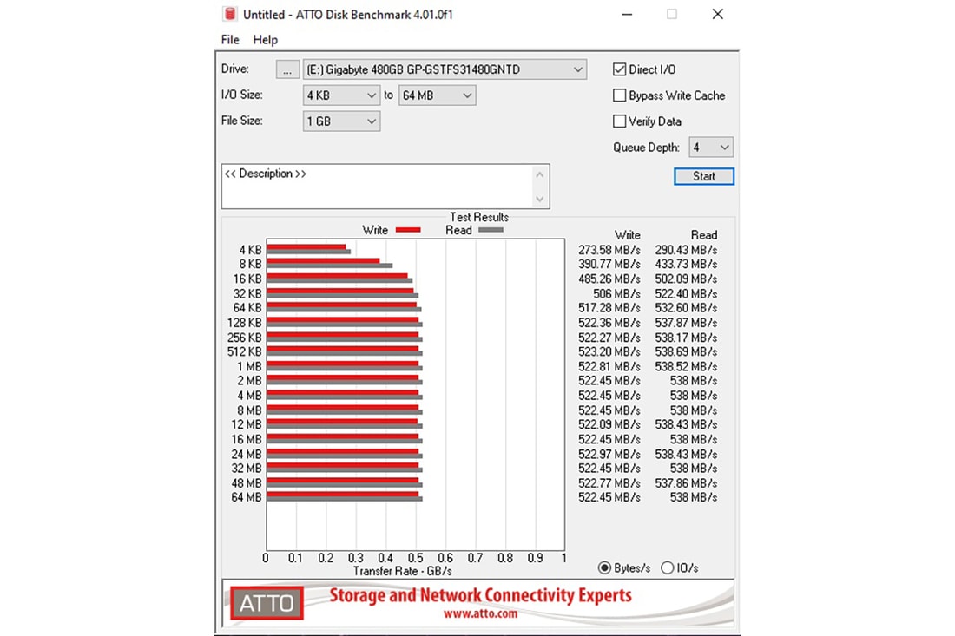Minimize the ATTO Disk Benchmark window
Image resolution: width=955 pixels, height=636 pixels.
point(627,14)
